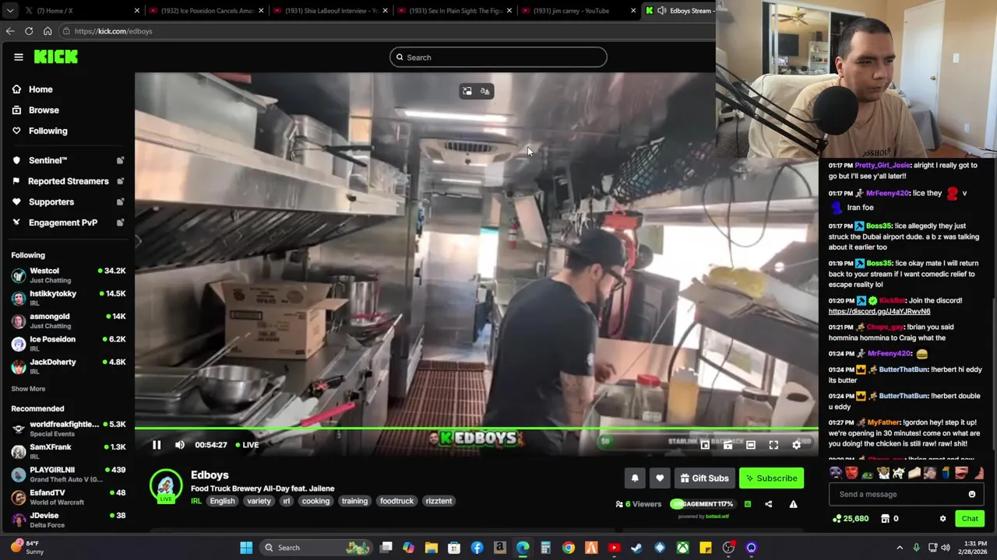
Task: Open Ice Poseidon channel in sidebar
Action: [x=69, y=344]
